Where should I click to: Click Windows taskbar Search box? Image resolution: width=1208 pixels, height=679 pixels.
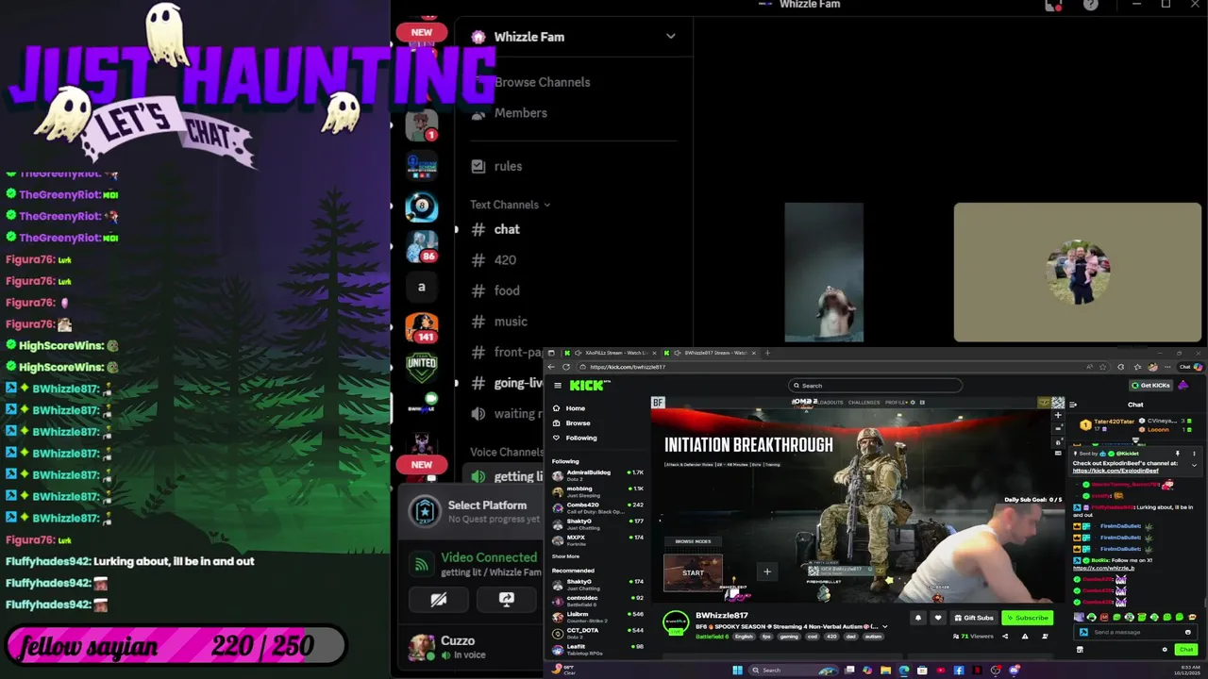(794, 670)
